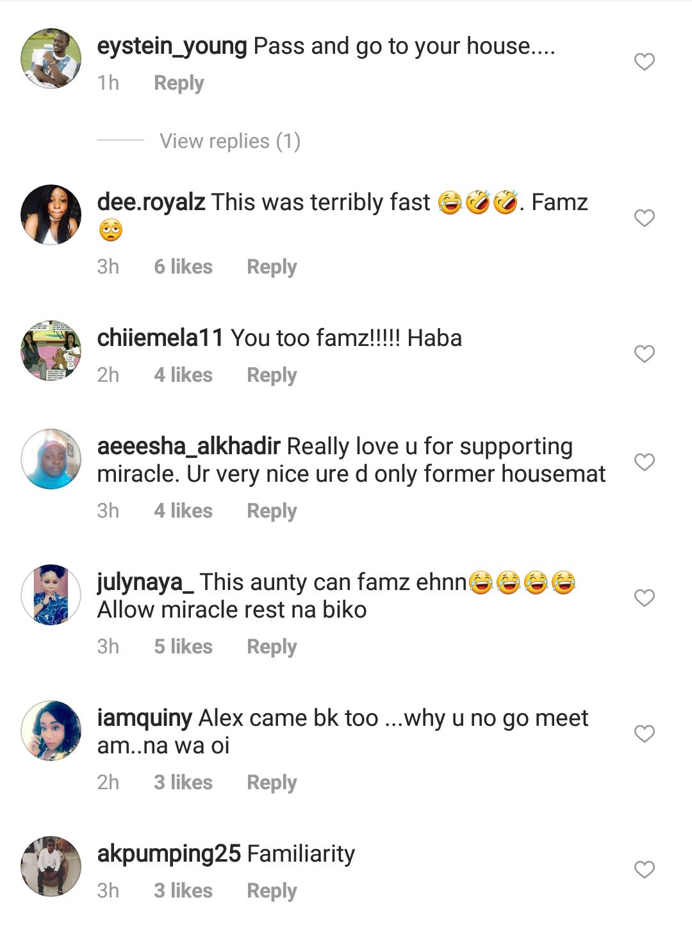The height and width of the screenshot is (927, 692).
Task: Like eystein_young's comment with the heart
Action: (644, 62)
